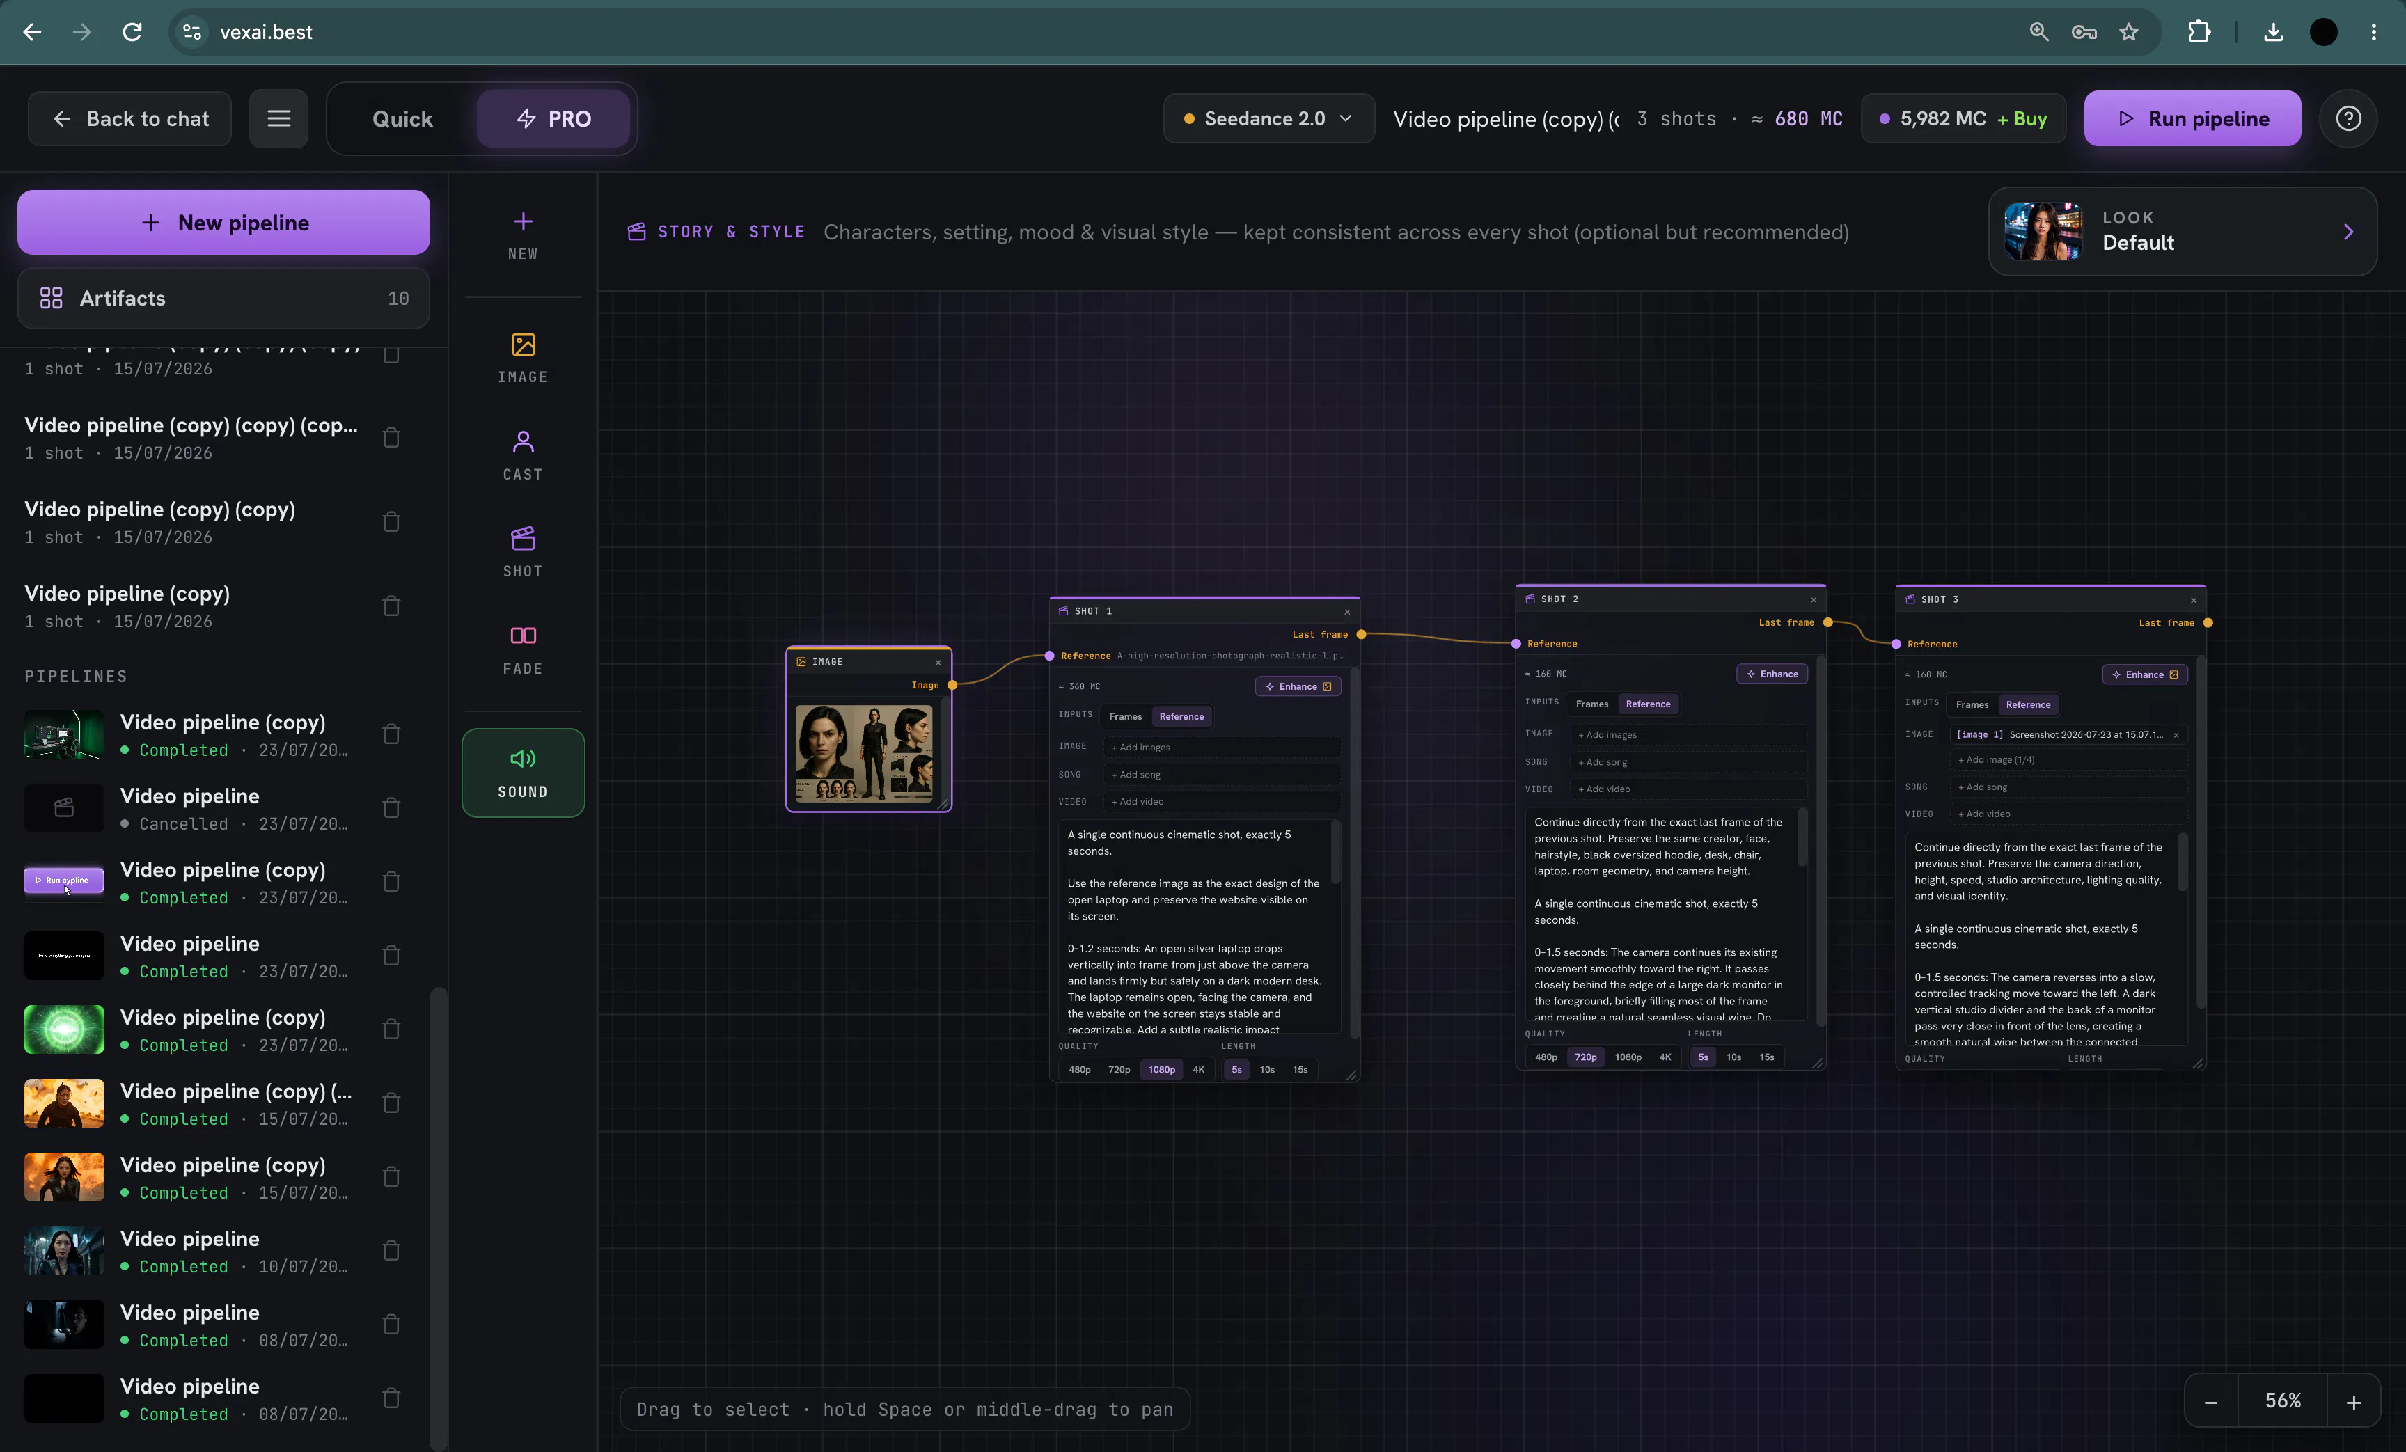Close the SHOT 3 node

[2193, 601]
